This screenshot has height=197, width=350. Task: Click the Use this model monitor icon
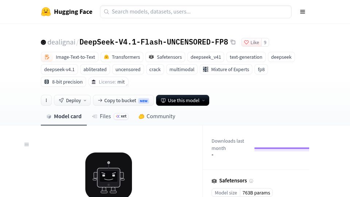coord(163,101)
